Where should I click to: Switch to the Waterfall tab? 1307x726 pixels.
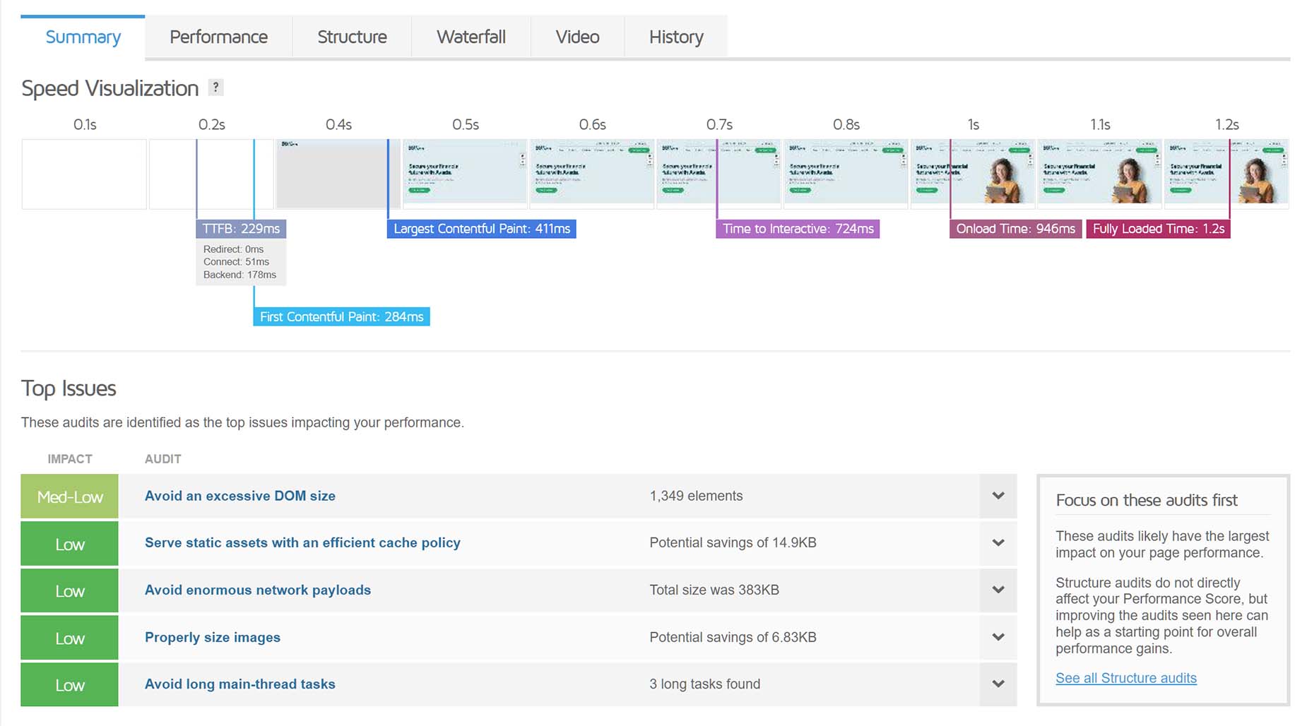point(471,37)
